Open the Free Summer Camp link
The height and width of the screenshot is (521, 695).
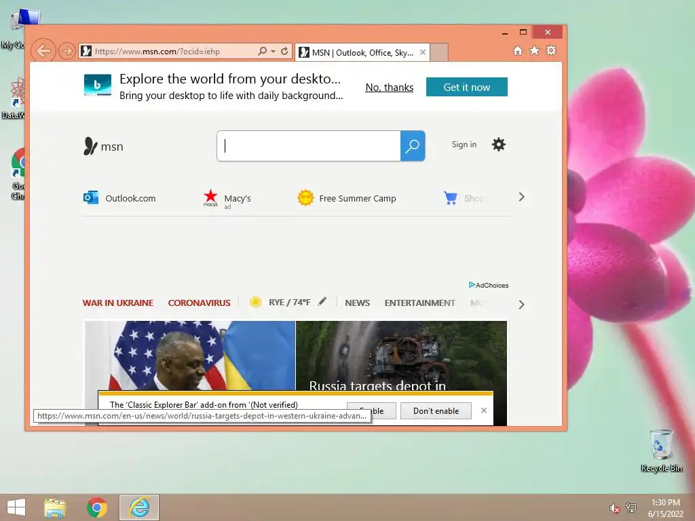(347, 198)
